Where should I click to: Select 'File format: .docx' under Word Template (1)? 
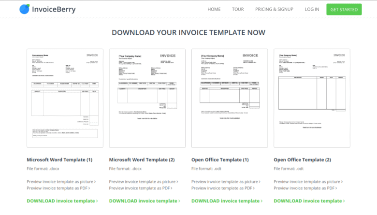43,169
